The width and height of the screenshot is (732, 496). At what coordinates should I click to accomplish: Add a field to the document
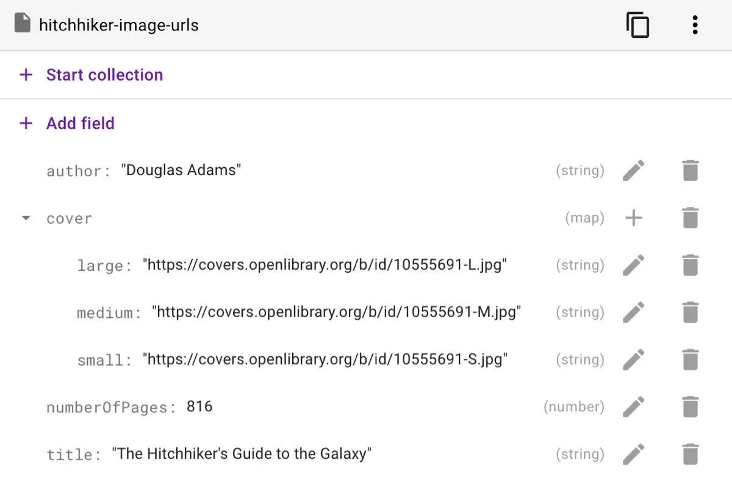coord(80,123)
